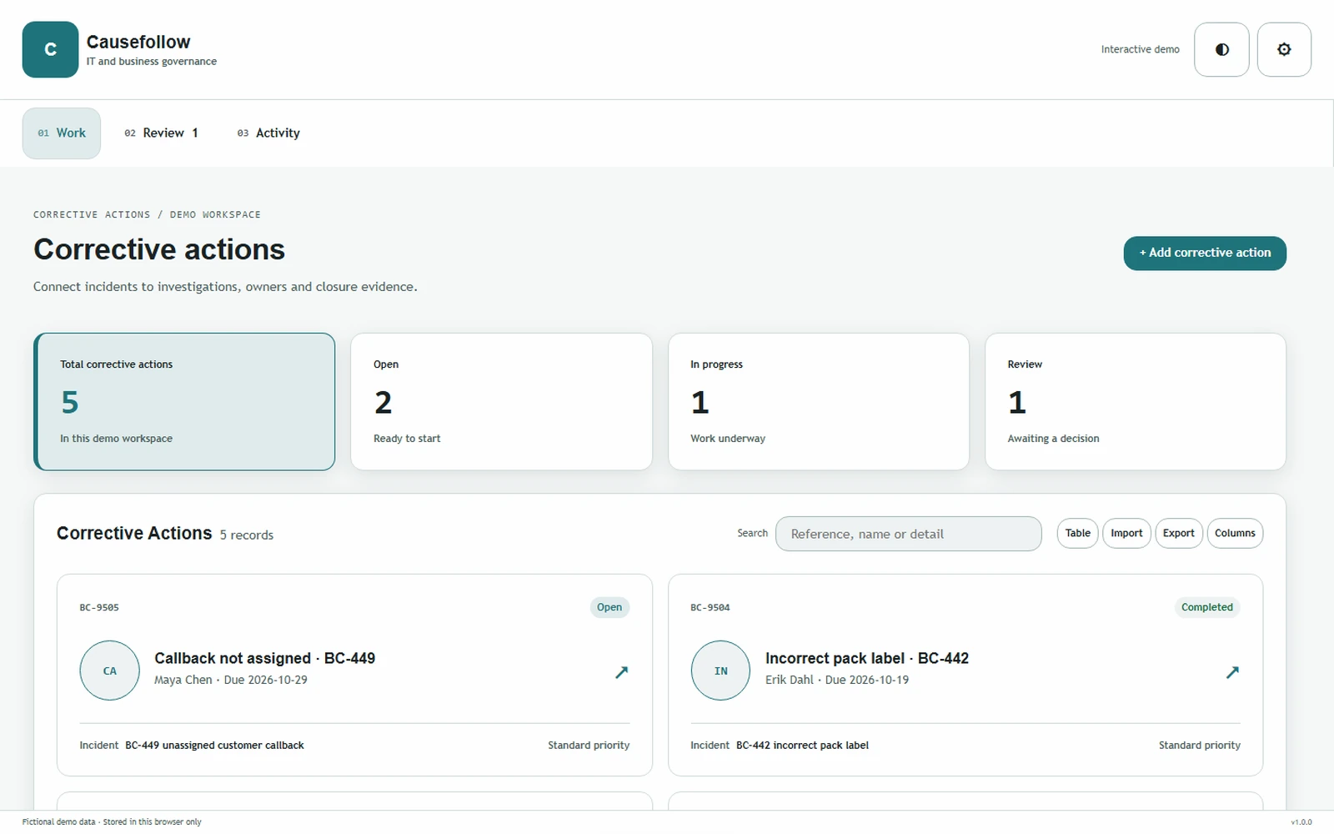Viewport: 1334px width, 834px height.
Task: Click Fictional demo data footer note
Action: pos(112,822)
